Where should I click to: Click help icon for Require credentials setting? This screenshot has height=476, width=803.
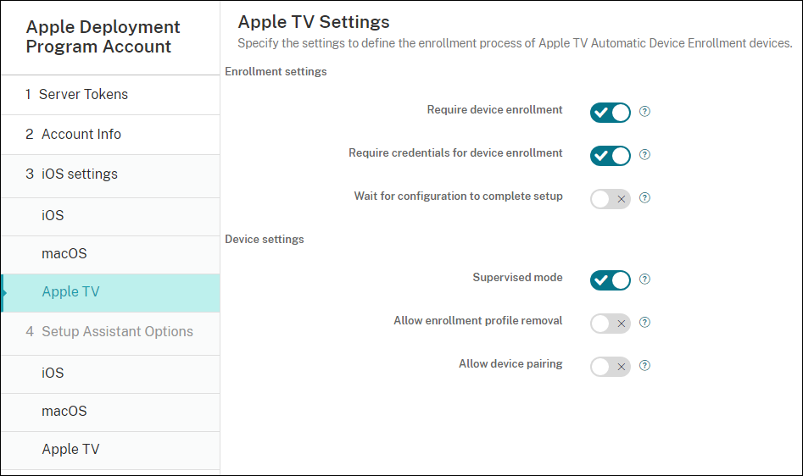(x=644, y=155)
